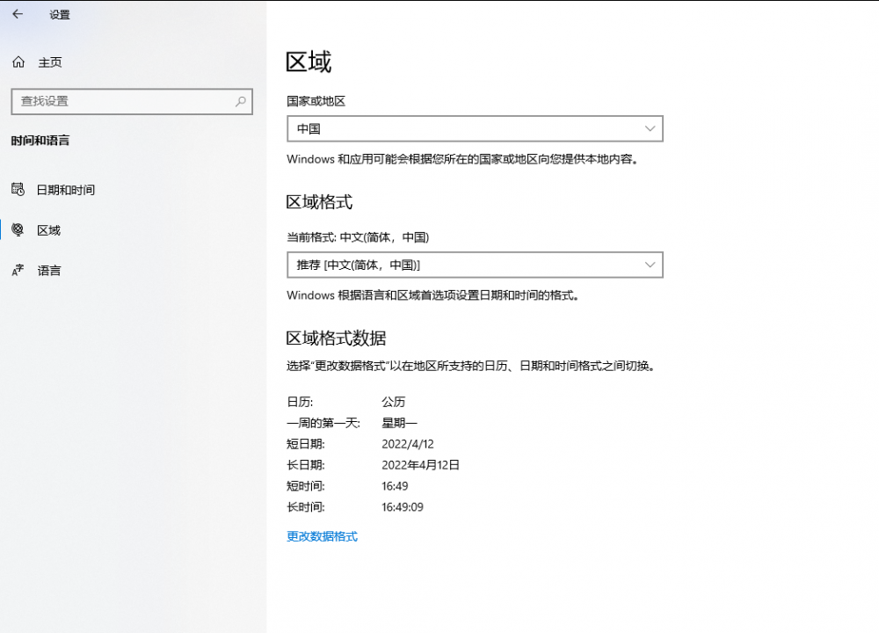Go back using the arrow icon
This screenshot has height=633, width=879.
(x=18, y=14)
